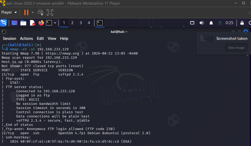Select the running terminal window button in the panel
Viewport: 251px width, 146px height.
point(100,23)
